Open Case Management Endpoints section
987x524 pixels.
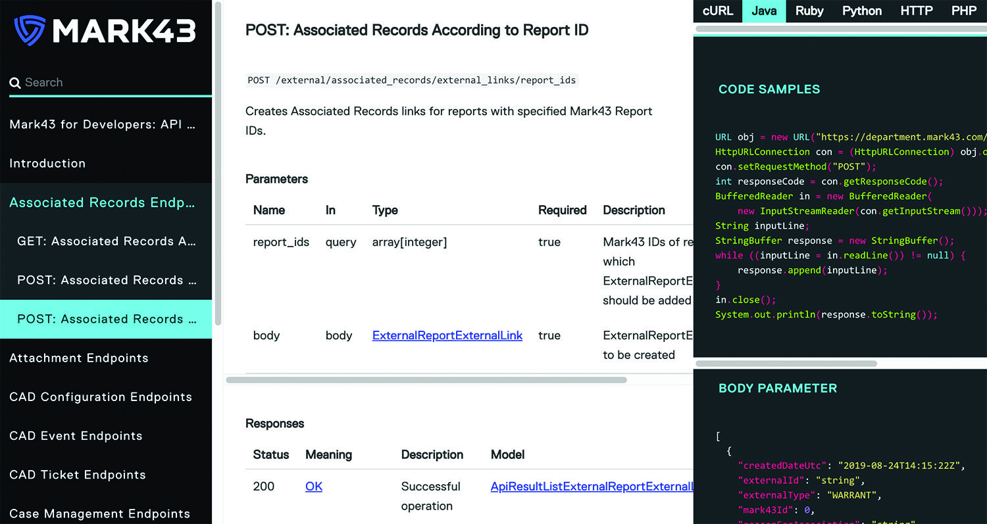(99, 513)
